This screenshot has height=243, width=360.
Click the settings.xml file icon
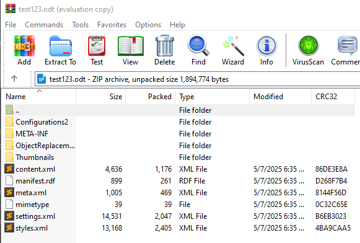[x=9, y=216]
